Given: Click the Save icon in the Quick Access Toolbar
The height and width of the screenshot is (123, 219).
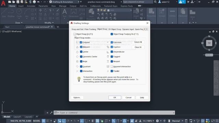Looking at the screenshot, I should pos(18,2).
